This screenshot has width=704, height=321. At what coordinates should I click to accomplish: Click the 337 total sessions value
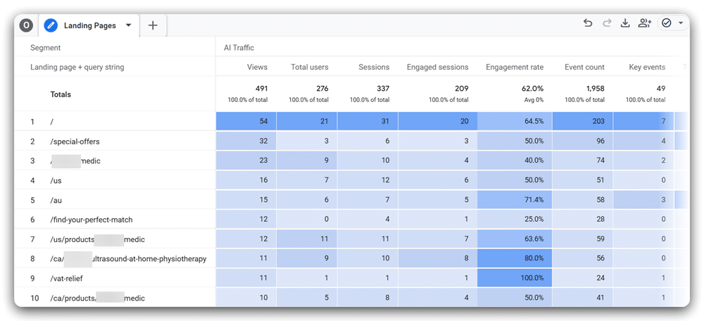click(x=382, y=89)
